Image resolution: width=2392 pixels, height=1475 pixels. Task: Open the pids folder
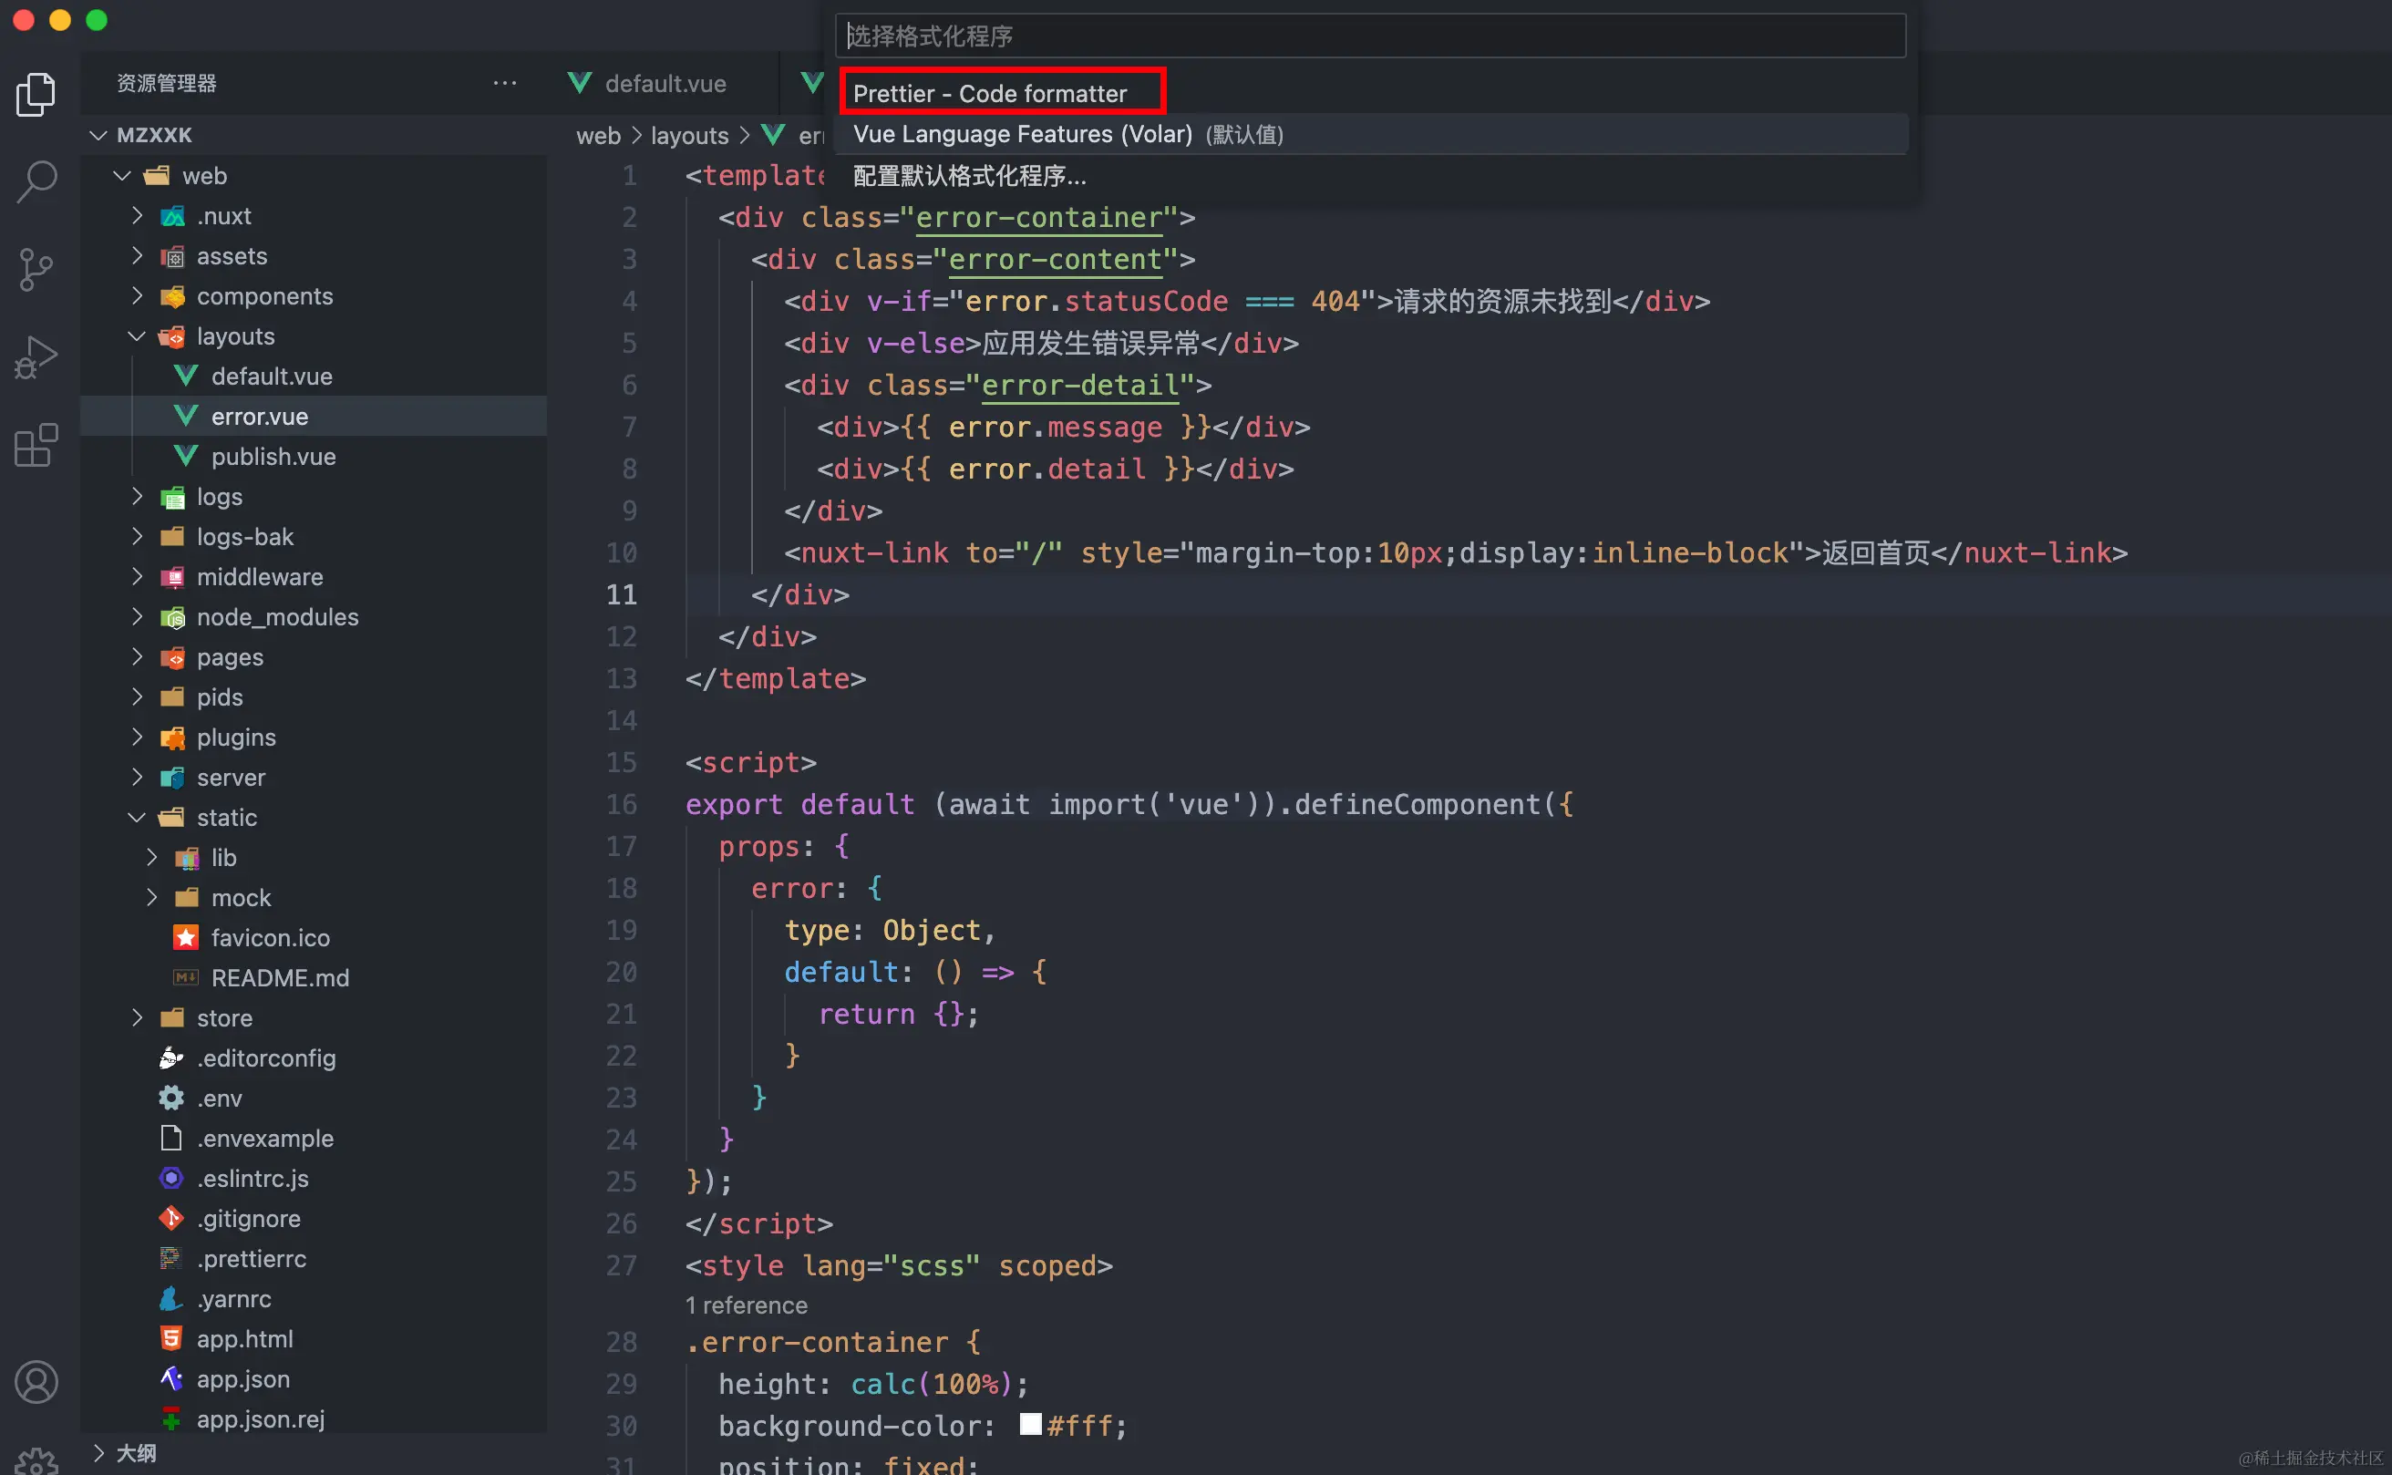click(314, 696)
